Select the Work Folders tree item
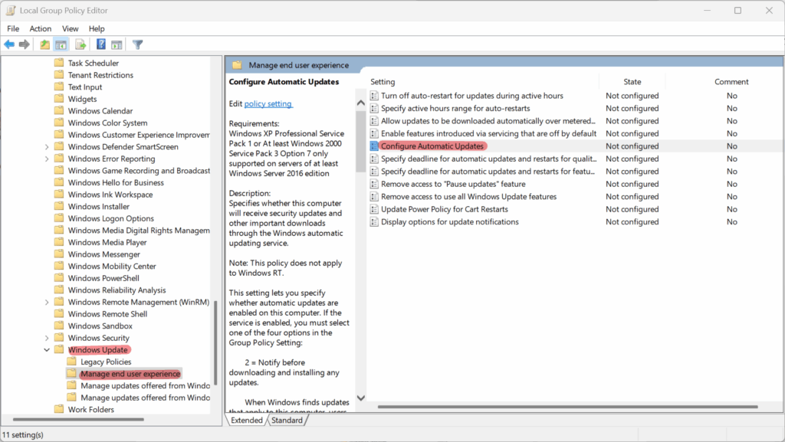This screenshot has height=442, width=785. pos(90,410)
